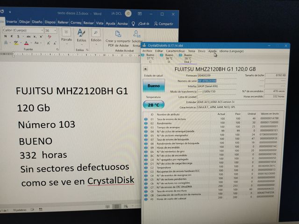
Task: Open Tema menu in CrystalDiskInfo
Action: (192, 51)
